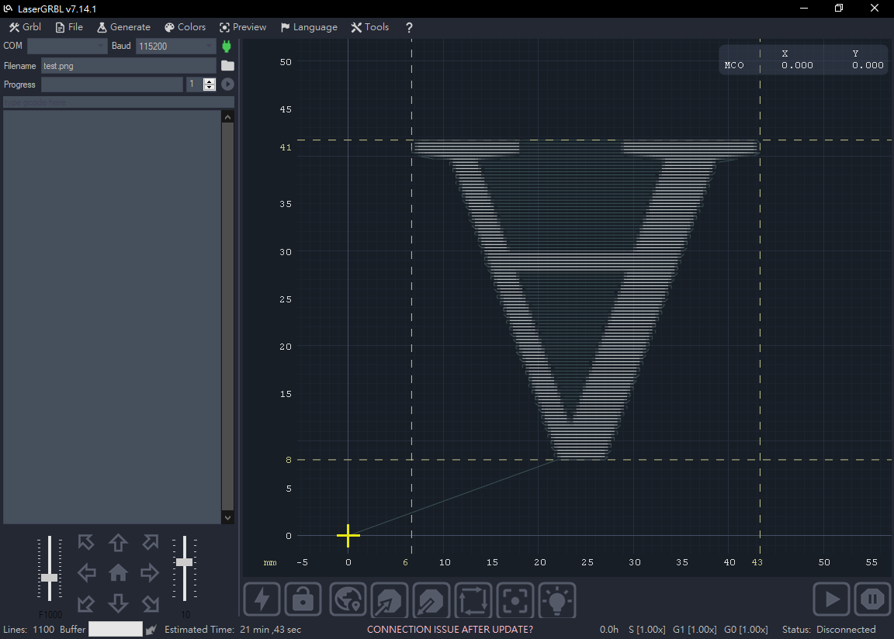
Task: Open the Generate menu
Action: (x=123, y=27)
